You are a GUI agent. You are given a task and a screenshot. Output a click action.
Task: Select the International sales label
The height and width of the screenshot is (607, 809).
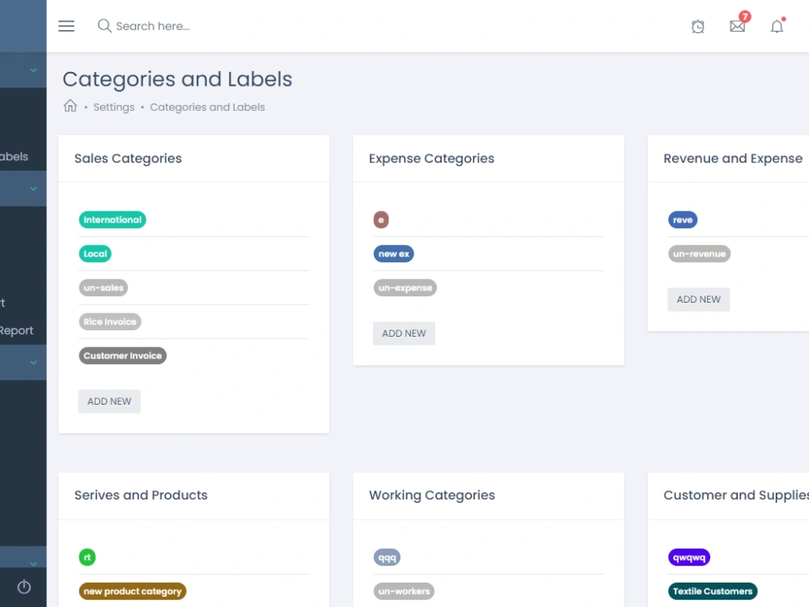(112, 220)
